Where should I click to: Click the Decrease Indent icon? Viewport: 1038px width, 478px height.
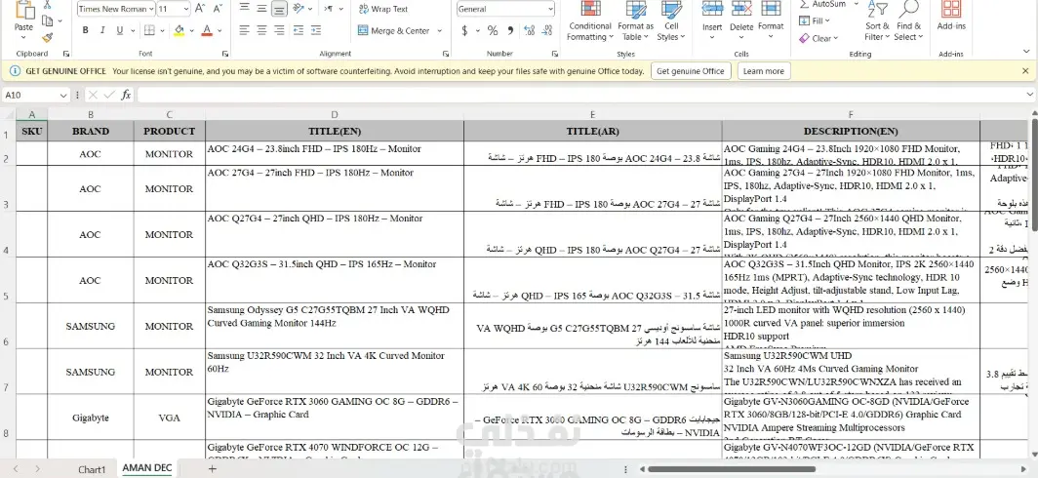click(298, 30)
